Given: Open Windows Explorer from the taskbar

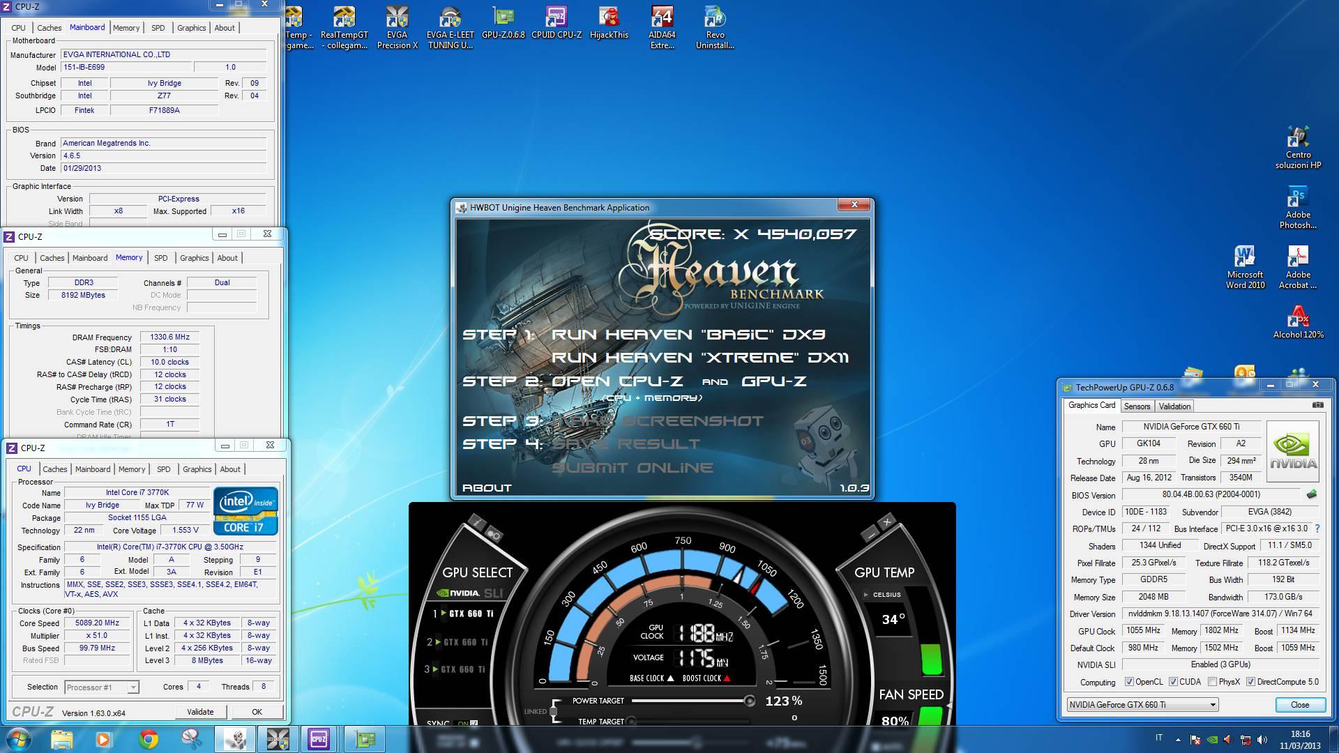Looking at the screenshot, I should 61,739.
